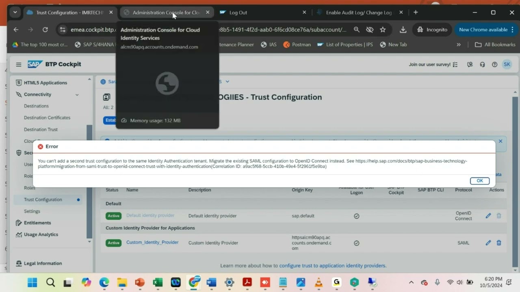Reload the current page
The height and width of the screenshot is (292, 520).
(45, 30)
